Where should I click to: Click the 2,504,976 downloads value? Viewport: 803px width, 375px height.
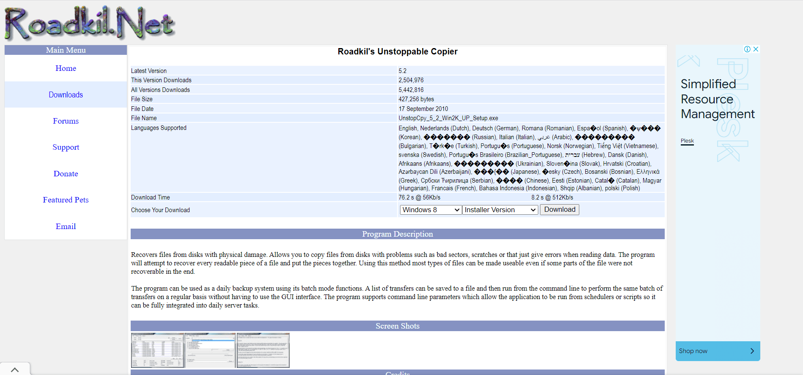click(411, 80)
